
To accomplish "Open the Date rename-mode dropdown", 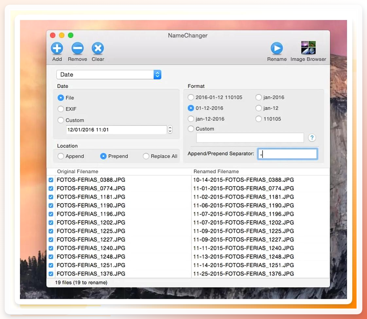I will tap(109, 75).
